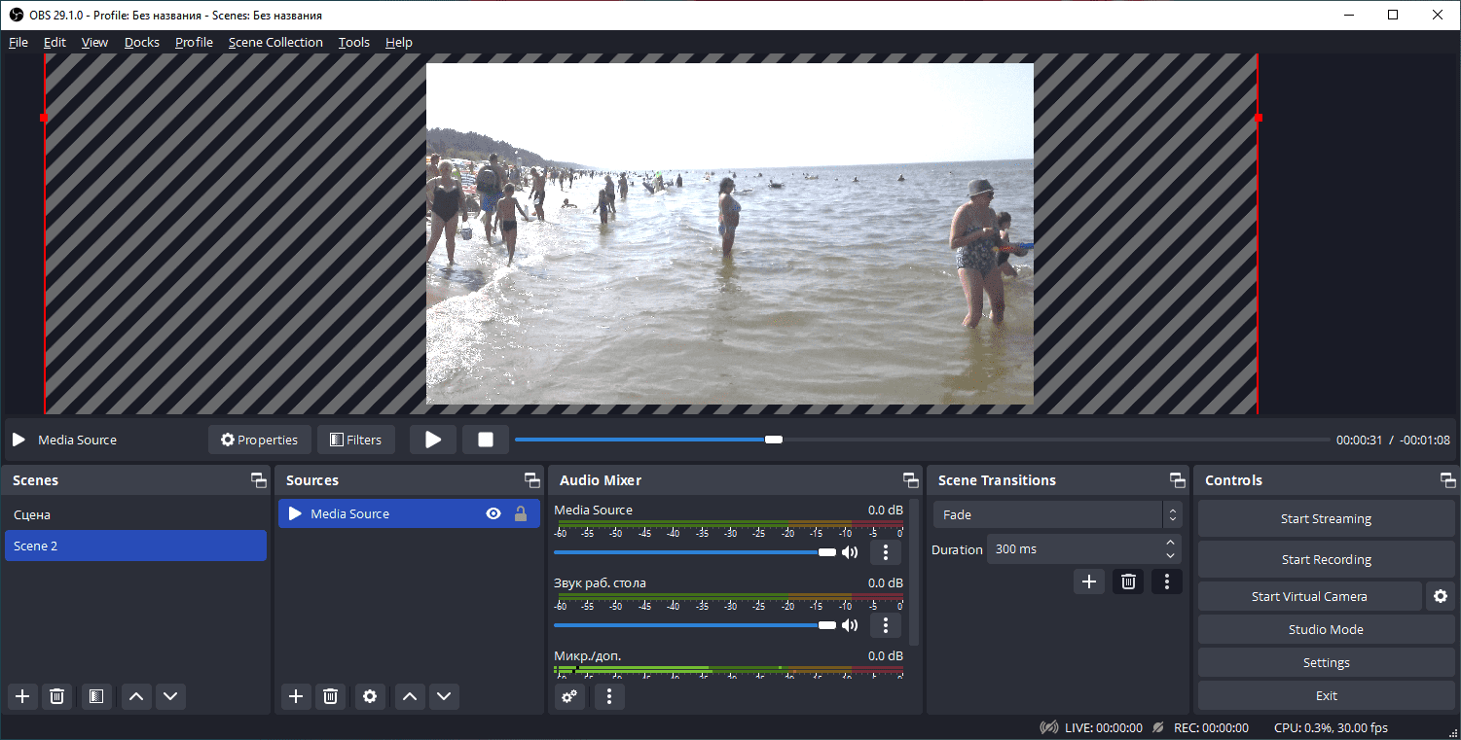Toggle lock on Media Source item
Viewport: 1461px width, 740px height.
pos(521,513)
